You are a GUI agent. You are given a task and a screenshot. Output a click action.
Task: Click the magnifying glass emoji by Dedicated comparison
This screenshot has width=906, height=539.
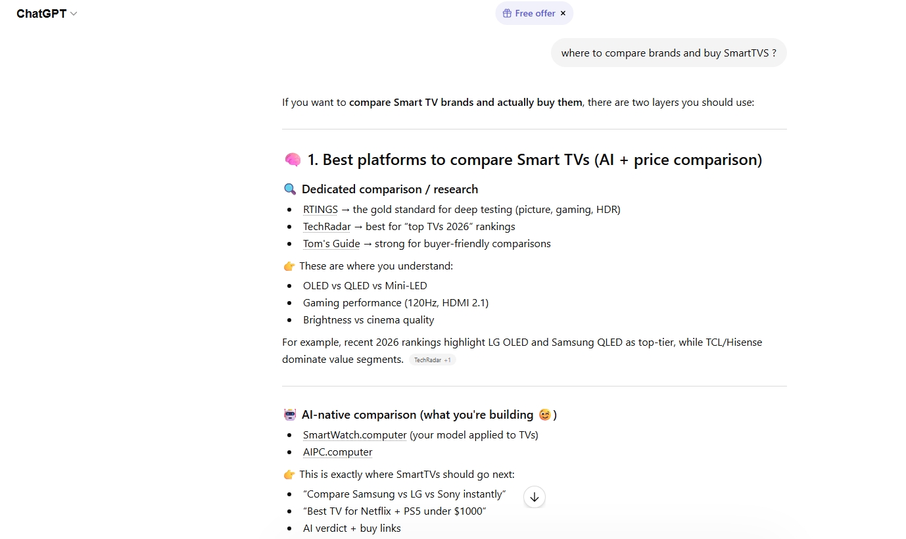290,189
